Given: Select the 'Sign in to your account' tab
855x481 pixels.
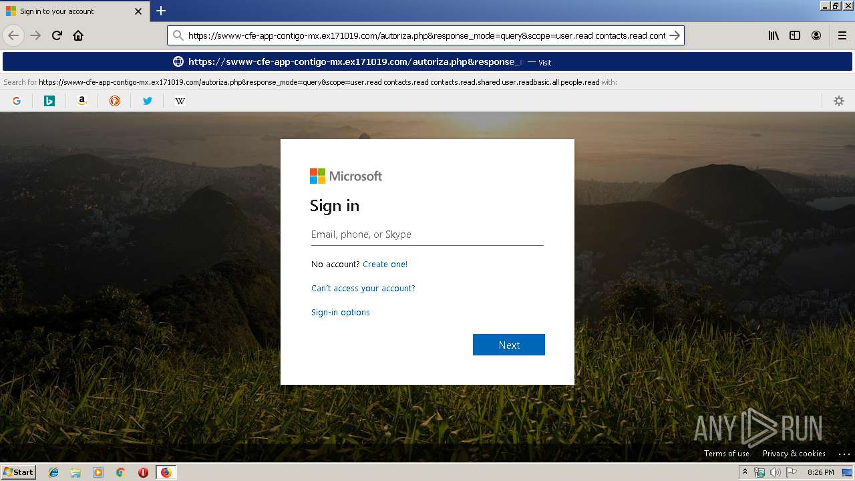Looking at the screenshot, I should pyautogui.click(x=75, y=11).
